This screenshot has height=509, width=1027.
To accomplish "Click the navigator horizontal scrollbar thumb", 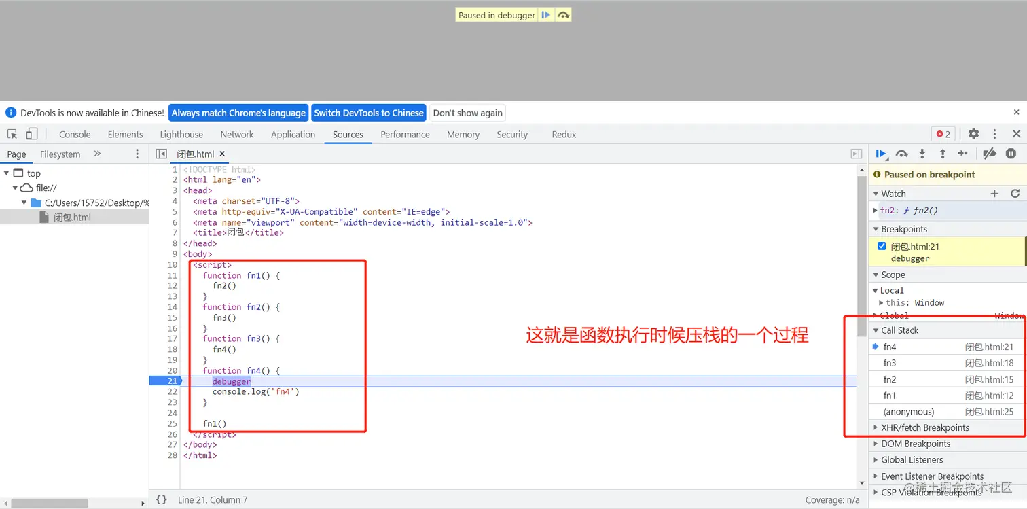I will [50, 504].
